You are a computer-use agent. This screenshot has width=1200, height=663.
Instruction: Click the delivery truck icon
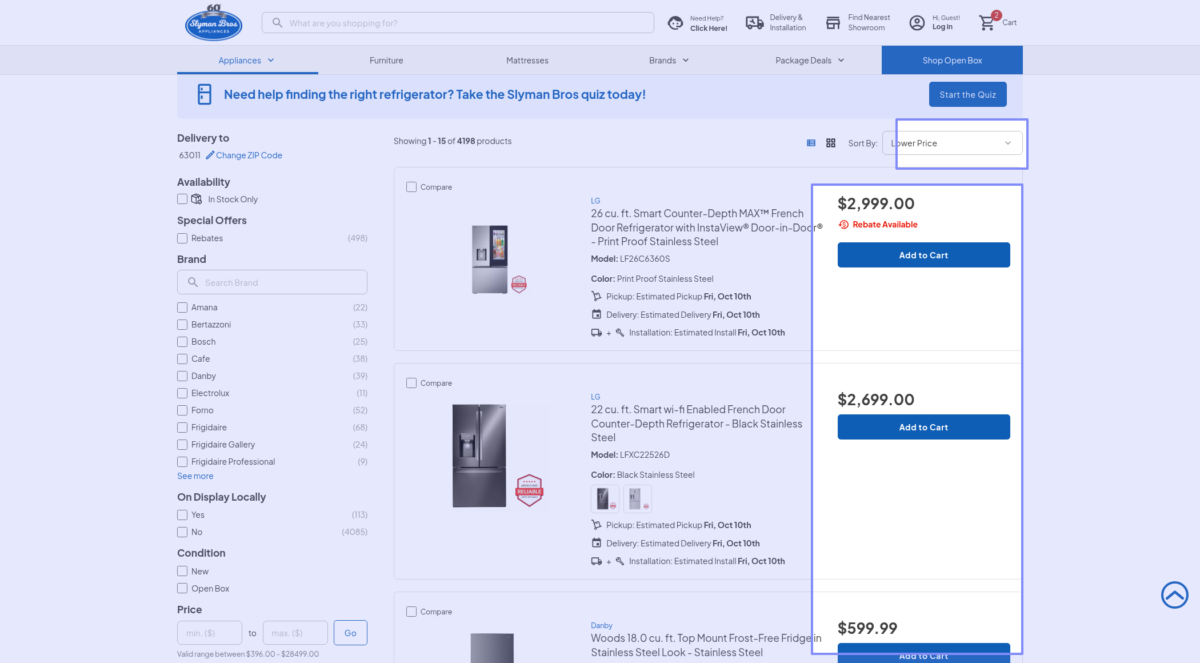pos(754,23)
